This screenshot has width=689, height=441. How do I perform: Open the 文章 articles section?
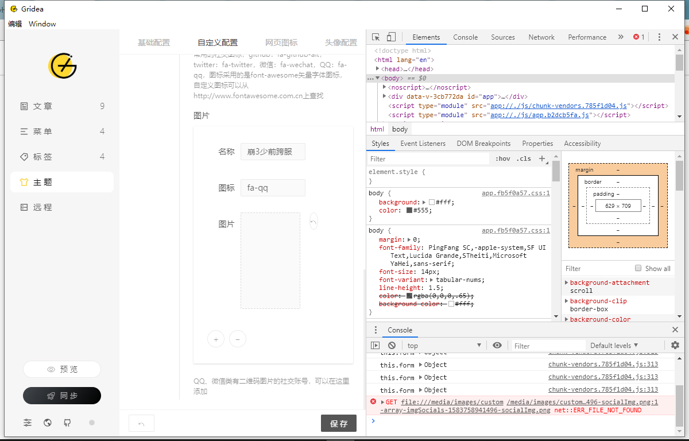point(62,106)
